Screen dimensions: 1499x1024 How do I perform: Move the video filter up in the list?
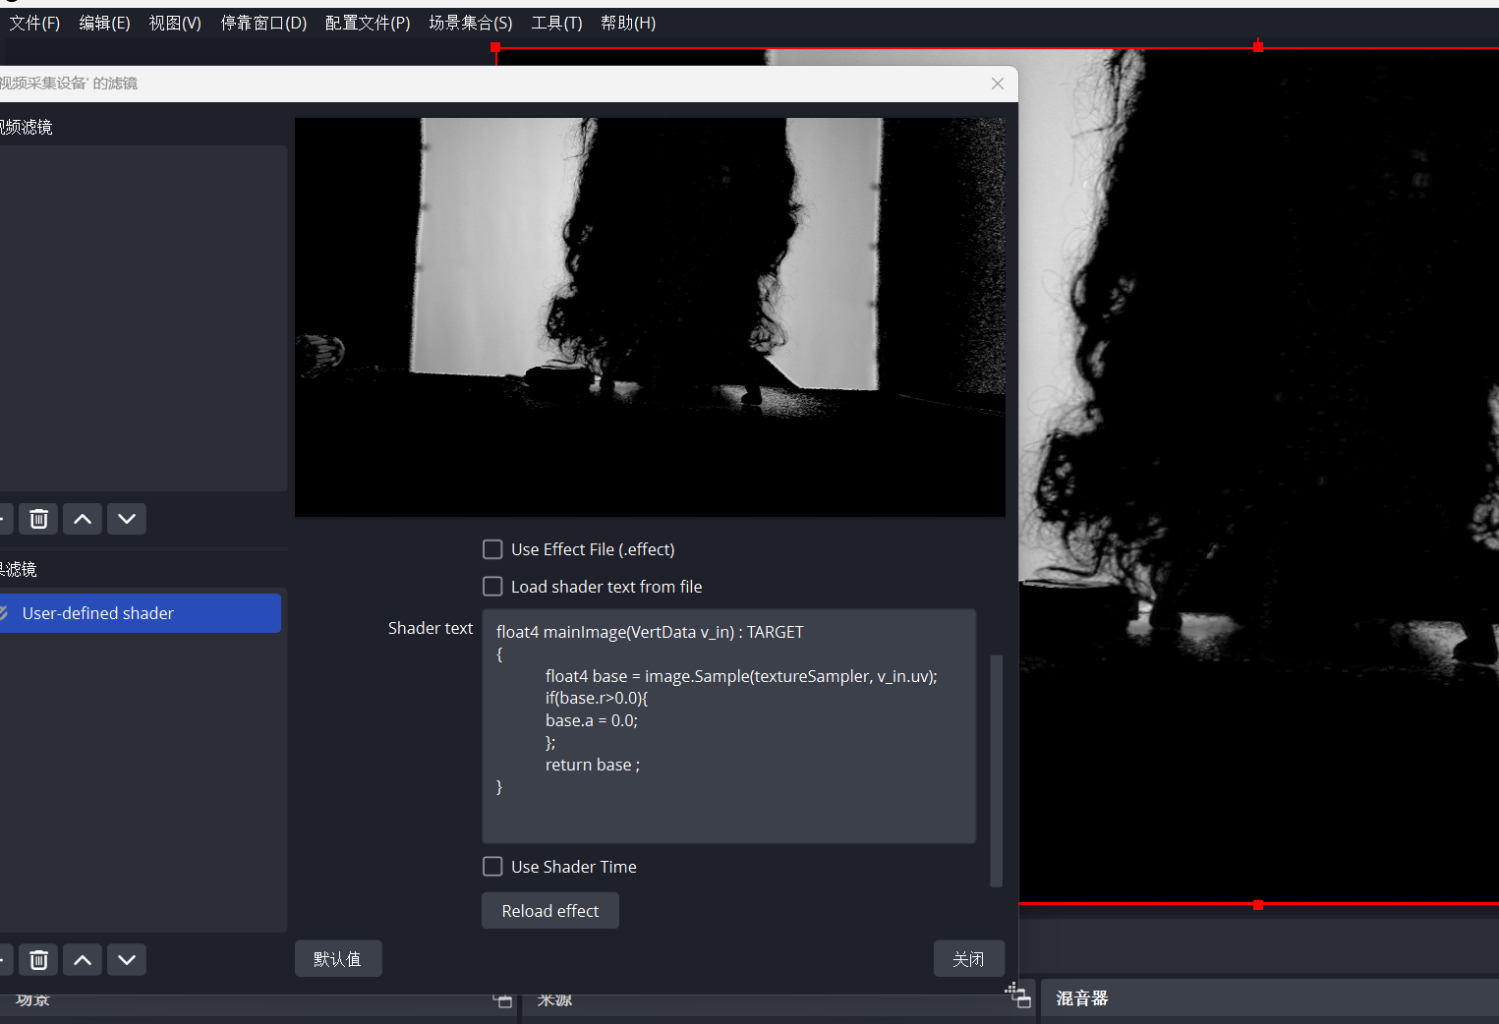83,518
